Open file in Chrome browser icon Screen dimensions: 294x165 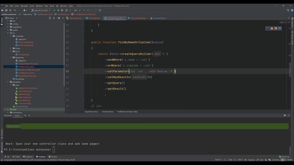[x=271, y=28]
